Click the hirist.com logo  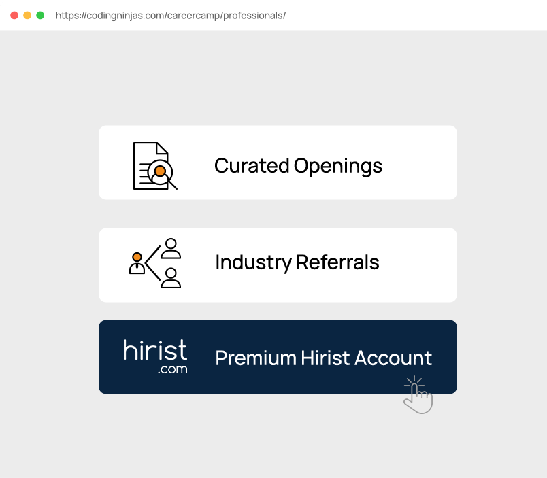coord(155,357)
